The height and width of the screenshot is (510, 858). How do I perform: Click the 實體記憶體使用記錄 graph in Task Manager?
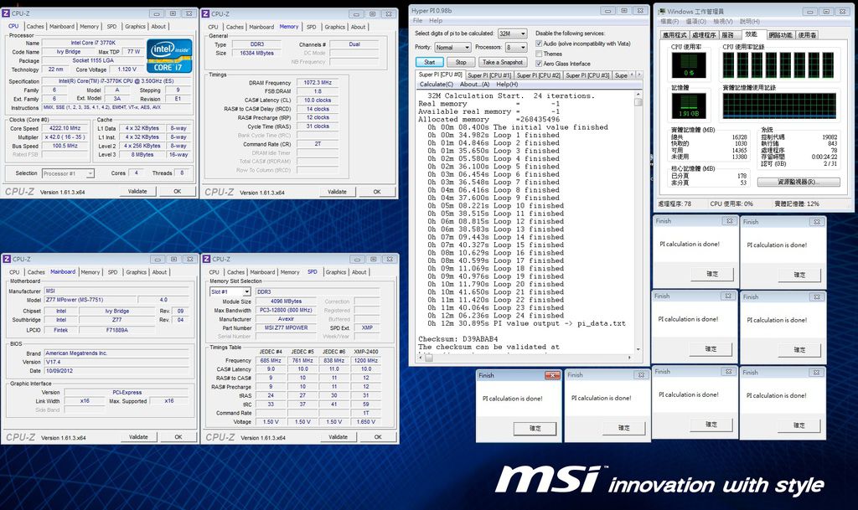[x=779, y=106]
